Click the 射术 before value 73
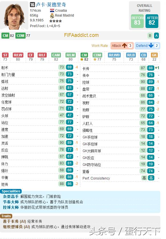Viewport: 166px width, 239px height. [62, 67]
